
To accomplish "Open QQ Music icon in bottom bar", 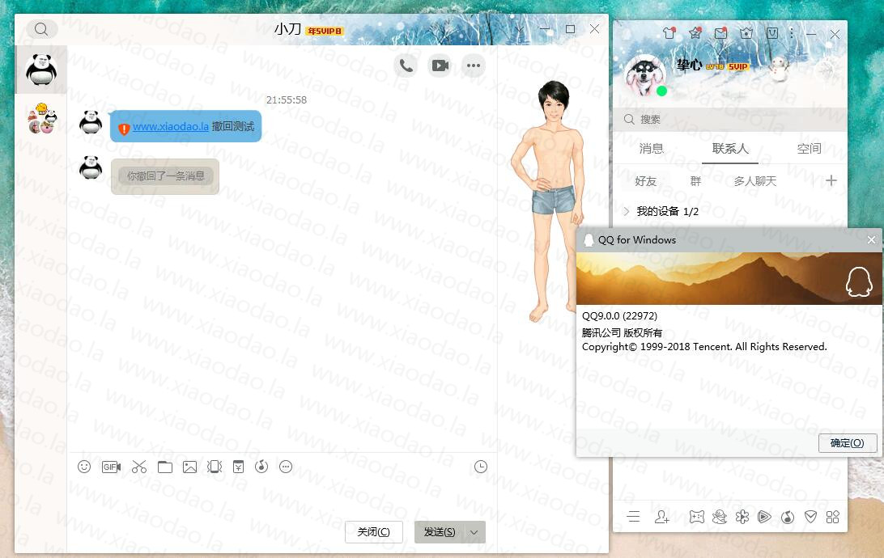I will click(x=788, y=517).
